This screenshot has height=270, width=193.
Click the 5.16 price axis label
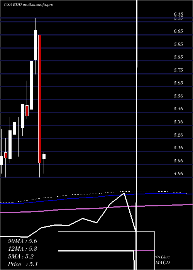coord(178,148)
